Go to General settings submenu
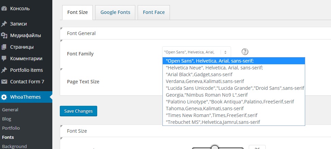 pos(10,110)
